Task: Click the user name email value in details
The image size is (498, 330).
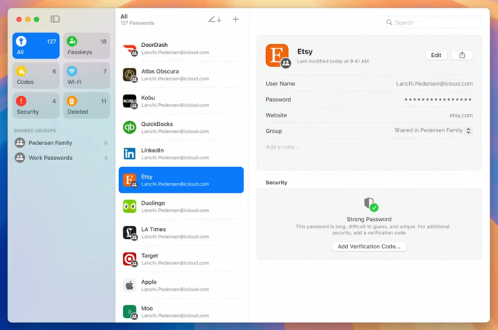Action: pos(434,84)
